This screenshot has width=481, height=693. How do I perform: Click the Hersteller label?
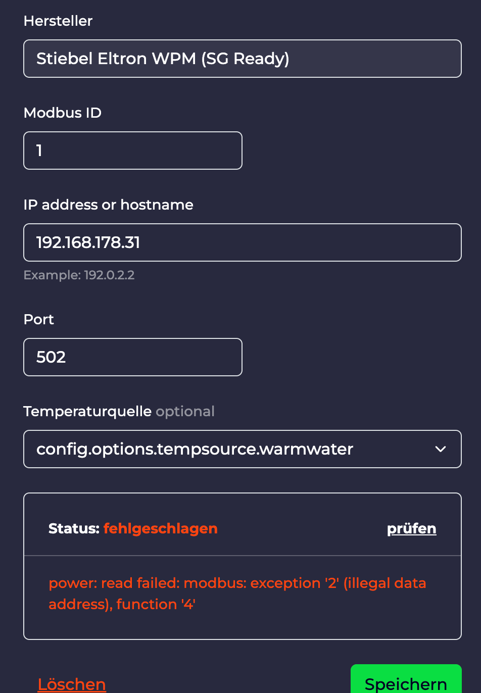coord(58,21)
